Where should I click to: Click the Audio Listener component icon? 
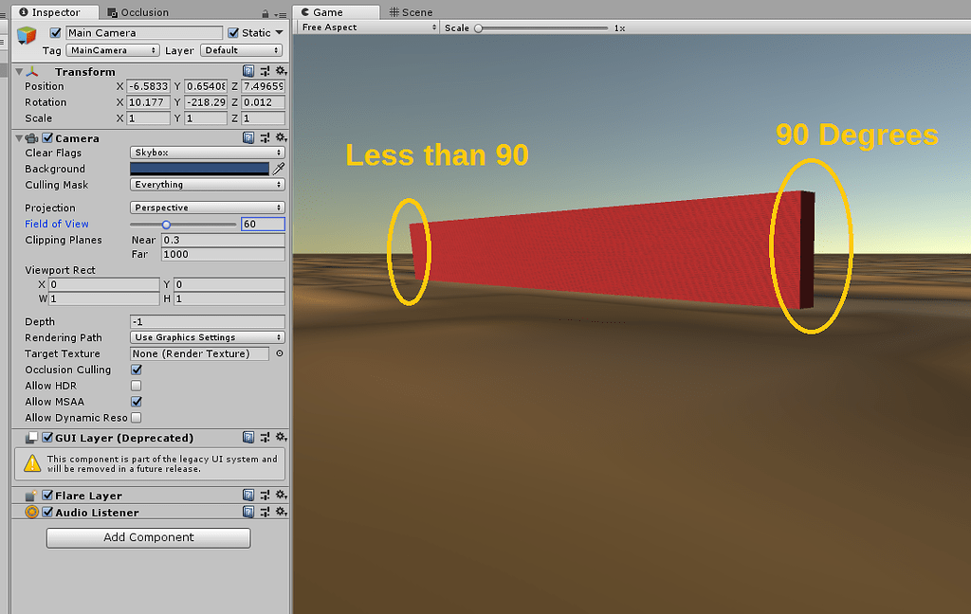[30, 512]
